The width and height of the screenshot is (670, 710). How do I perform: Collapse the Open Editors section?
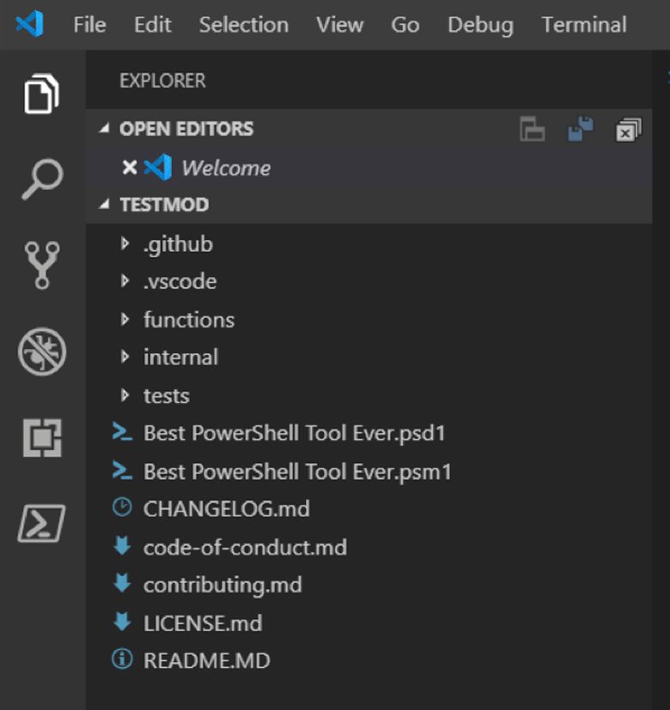click(x=186, y=129)
